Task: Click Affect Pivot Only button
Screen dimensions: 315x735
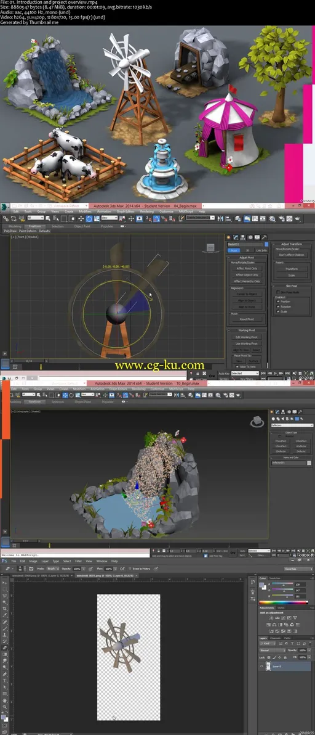Action: tap(247, 269)
